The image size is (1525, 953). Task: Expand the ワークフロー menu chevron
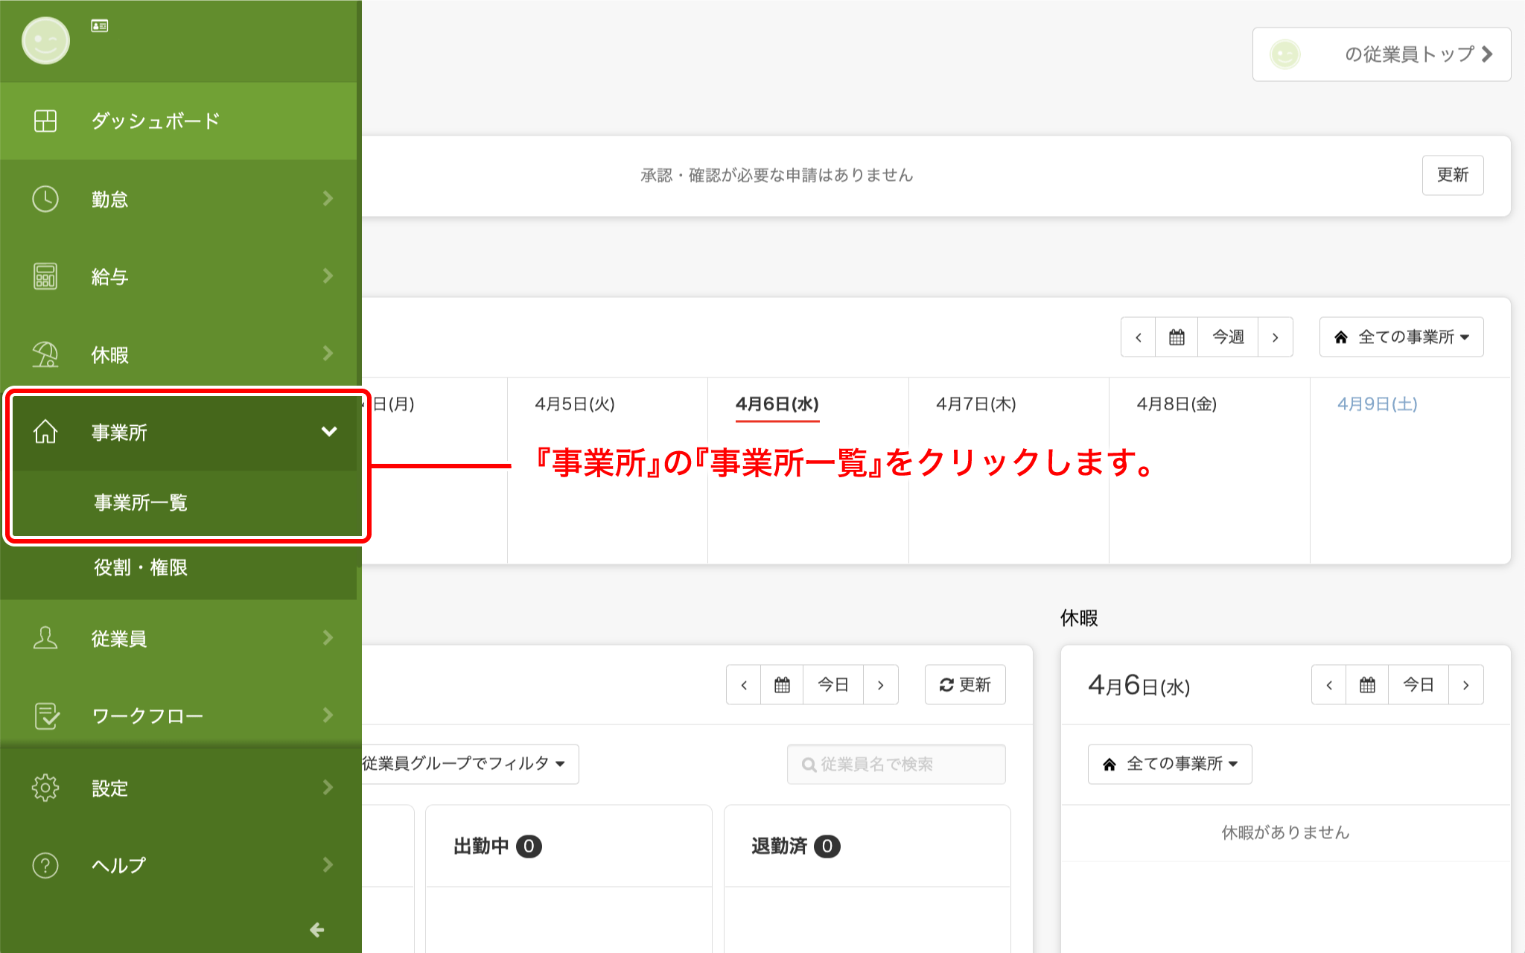point(328,715)
